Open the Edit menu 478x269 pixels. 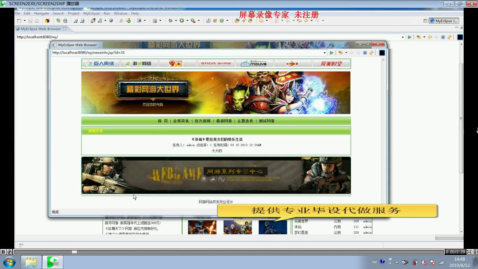tap(27, 13)
